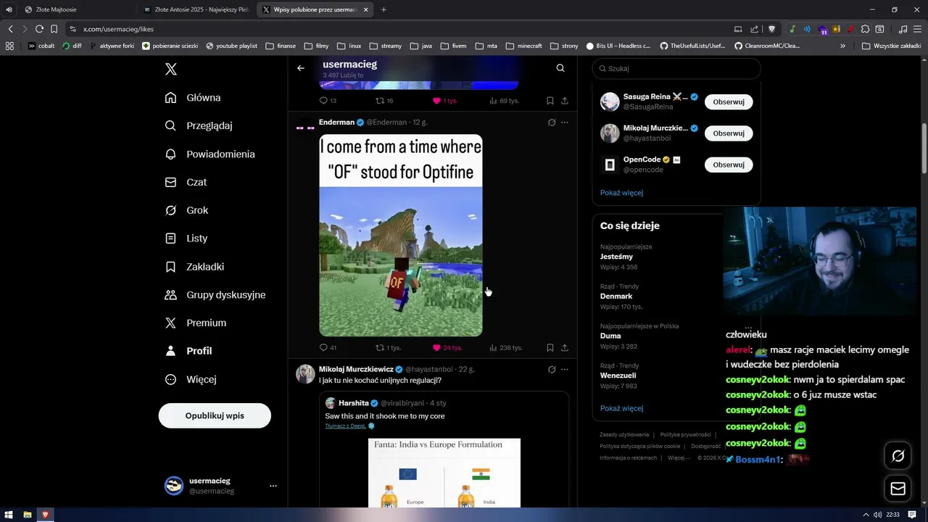This screenshot has width=928, height=522.
Task: View analytics for 236 tys. views post
Action: [506, 348]
